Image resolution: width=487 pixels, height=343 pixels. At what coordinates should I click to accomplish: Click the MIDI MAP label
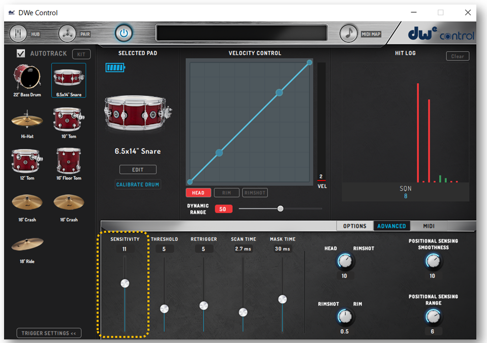pos(371,34)
